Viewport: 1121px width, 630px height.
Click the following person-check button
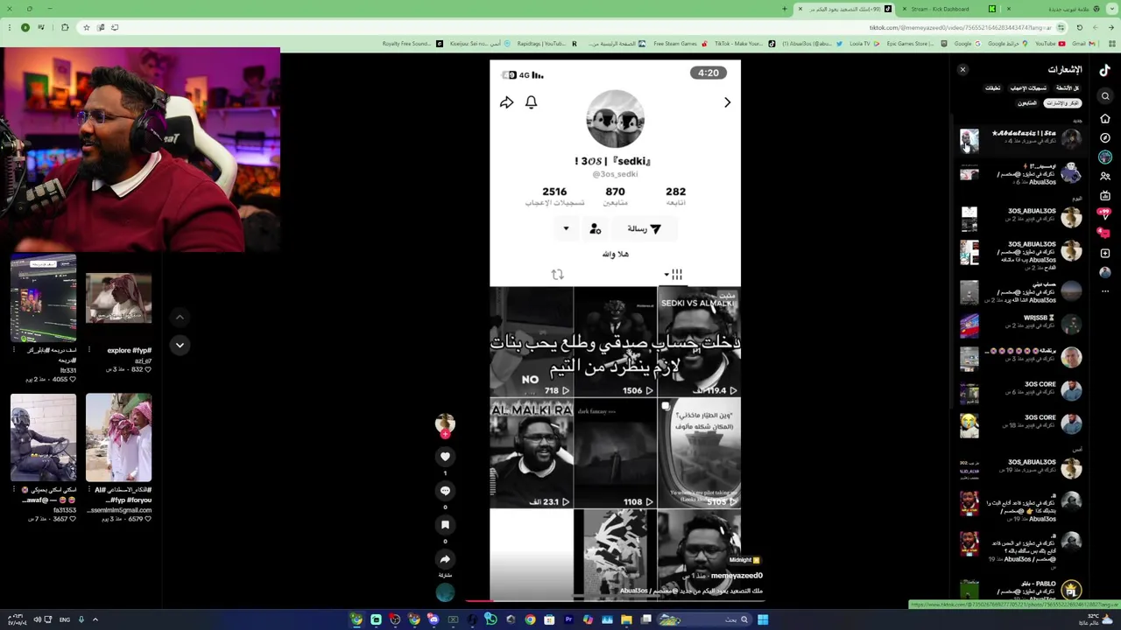pyautogui.click(x=596, y=229)
